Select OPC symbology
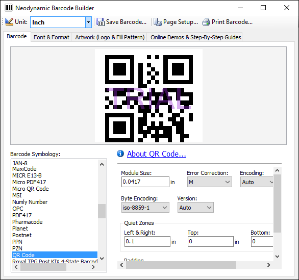Image resolution: width=299 pixels, height=280 pixels. pos(55,209)
